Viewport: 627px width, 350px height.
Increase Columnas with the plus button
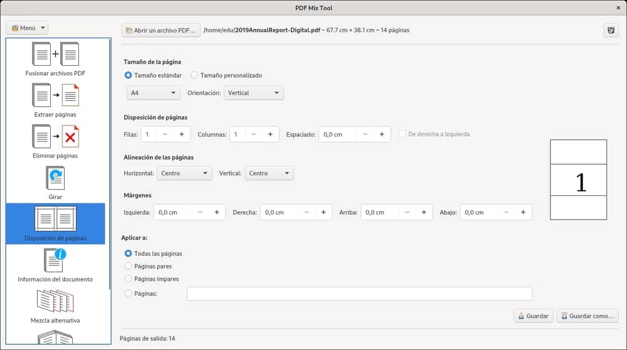pyautogui.click(x=270, y=135)
